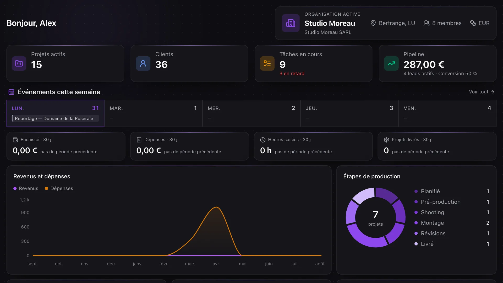Click the receipt icon next to Dépenses 30 j
The image size is (503, 283).
click(x=139, y=140)
